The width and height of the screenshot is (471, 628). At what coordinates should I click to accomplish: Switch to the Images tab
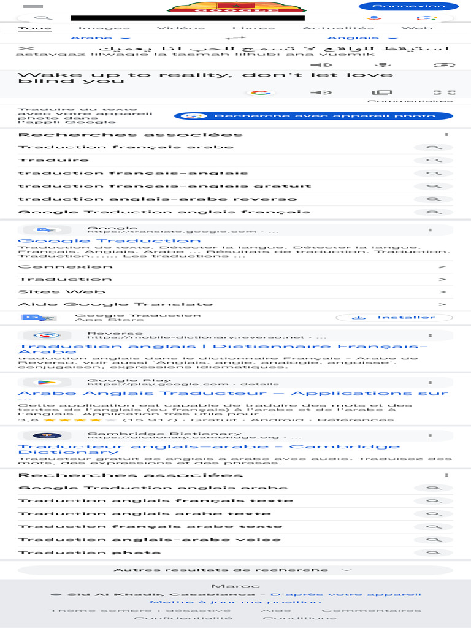point(104,28)
